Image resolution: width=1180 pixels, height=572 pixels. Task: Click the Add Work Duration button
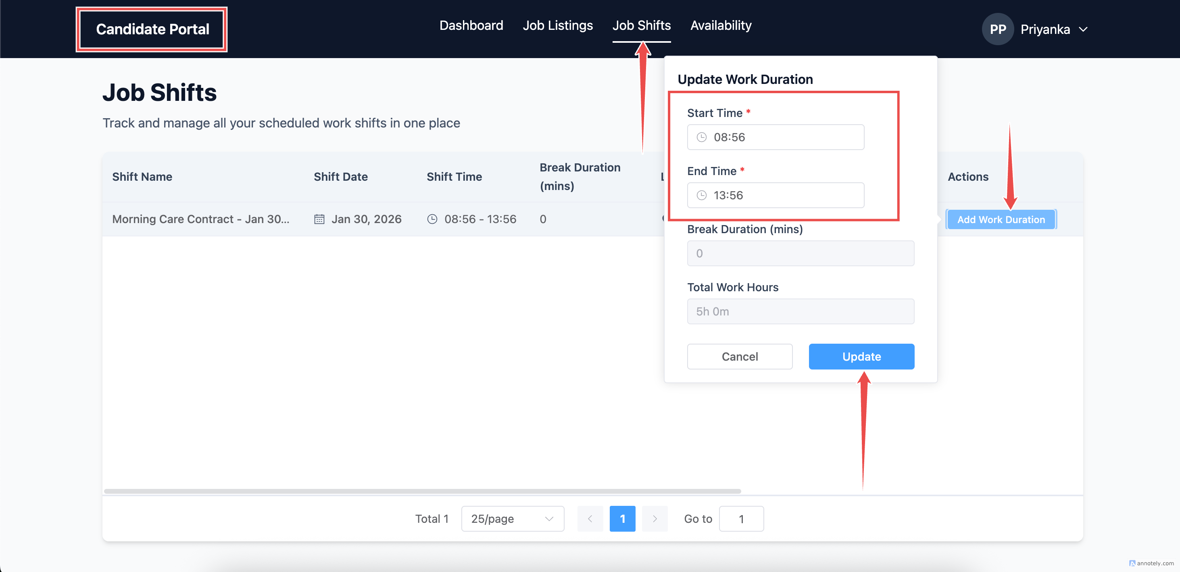click(1001, 219)
